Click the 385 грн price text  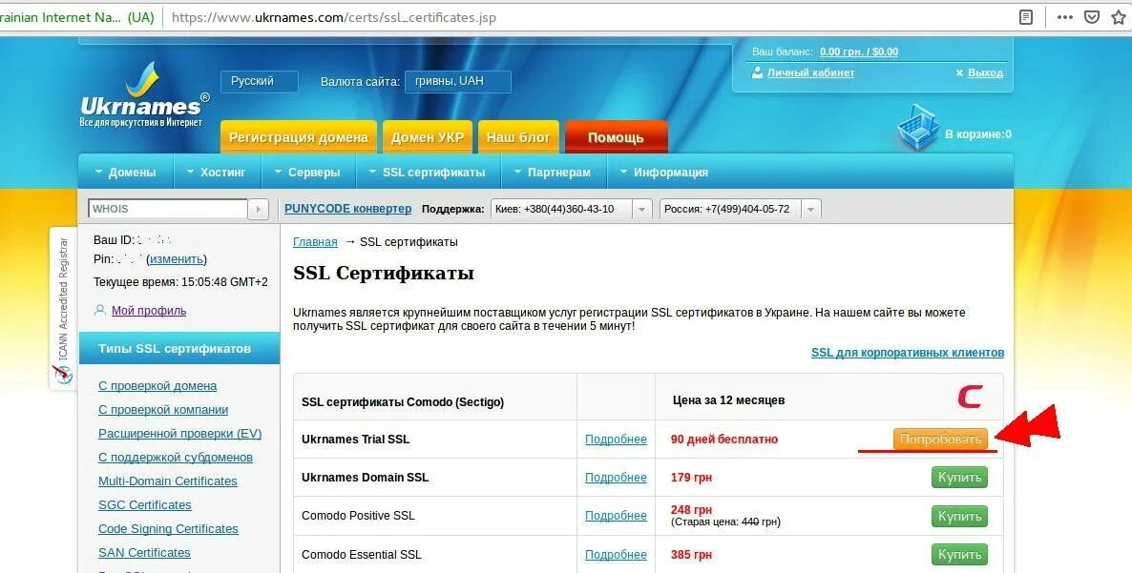(x=691, y=554)
